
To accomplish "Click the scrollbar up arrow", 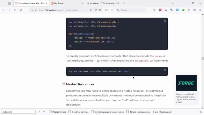I will point(203,15).
